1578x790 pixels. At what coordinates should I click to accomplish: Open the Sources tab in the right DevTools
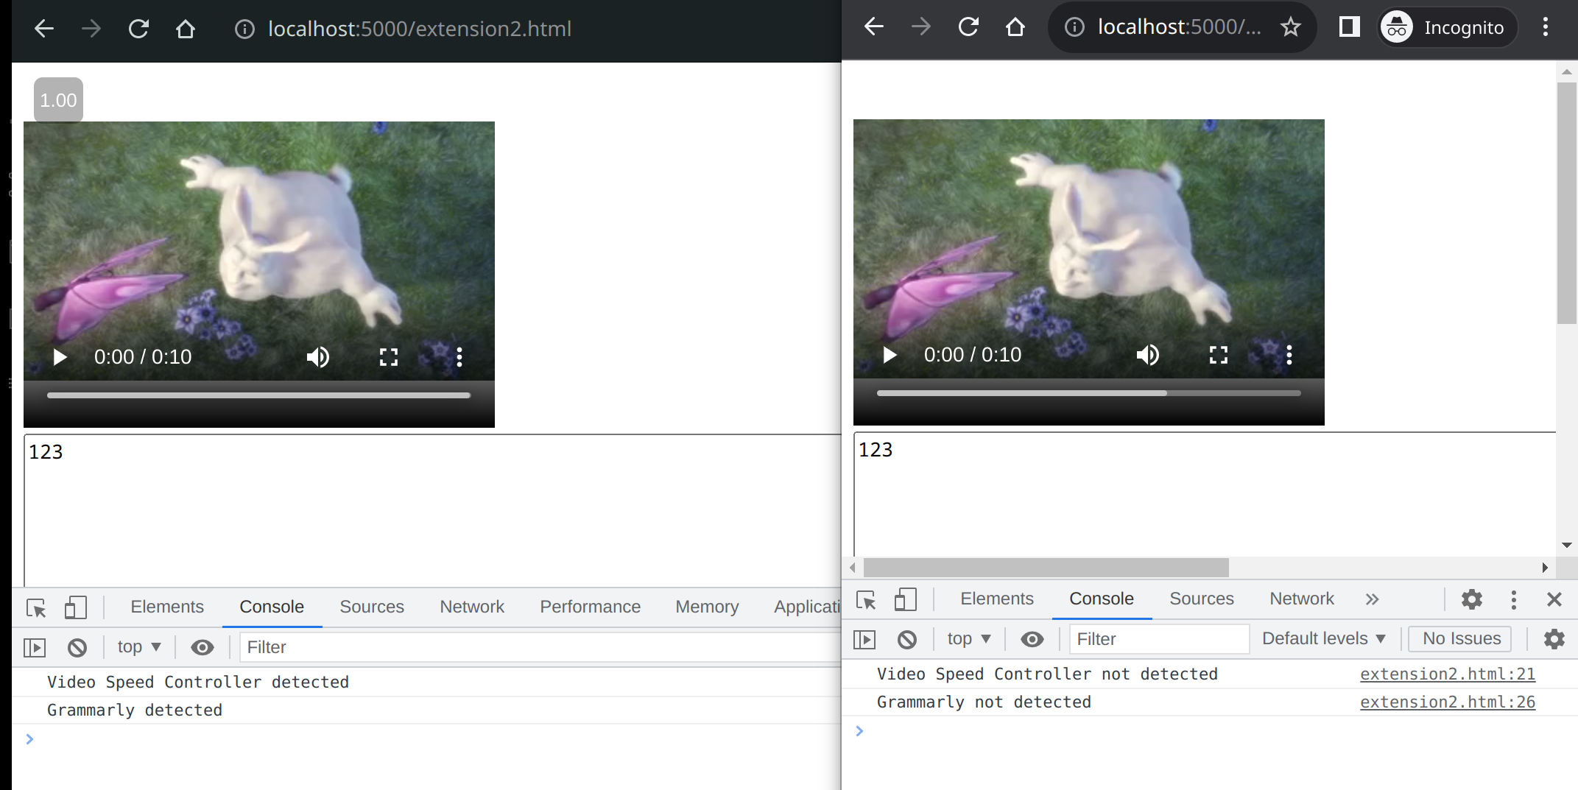click(x=1201, y=599)
